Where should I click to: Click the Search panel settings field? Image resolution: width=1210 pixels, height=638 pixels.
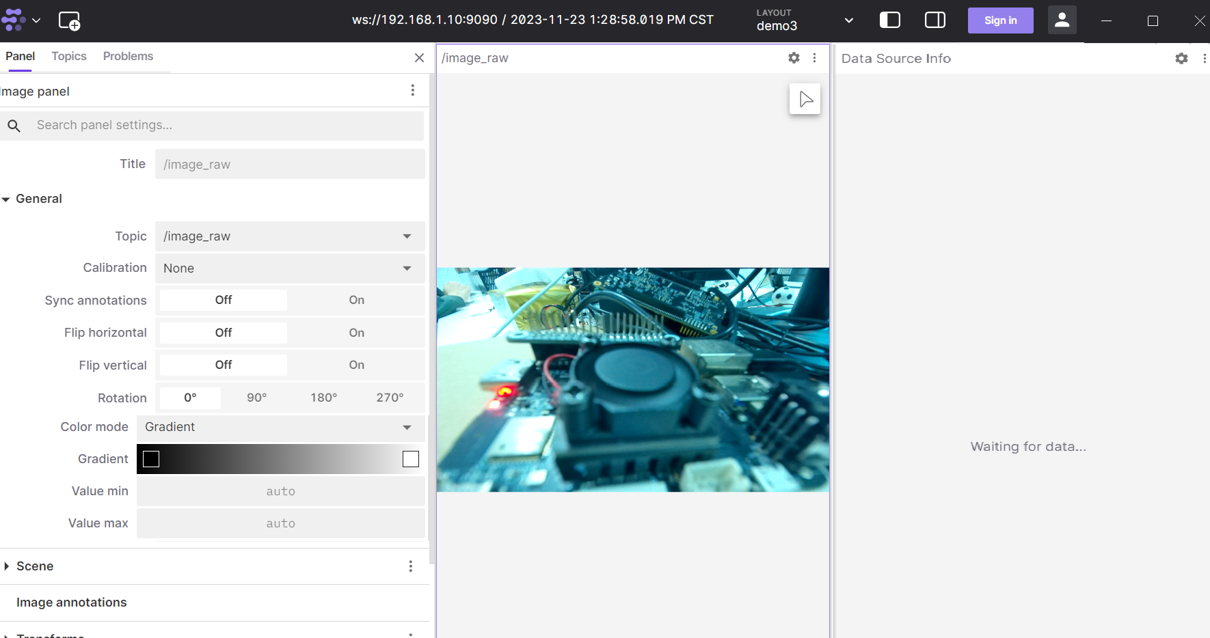212,126
